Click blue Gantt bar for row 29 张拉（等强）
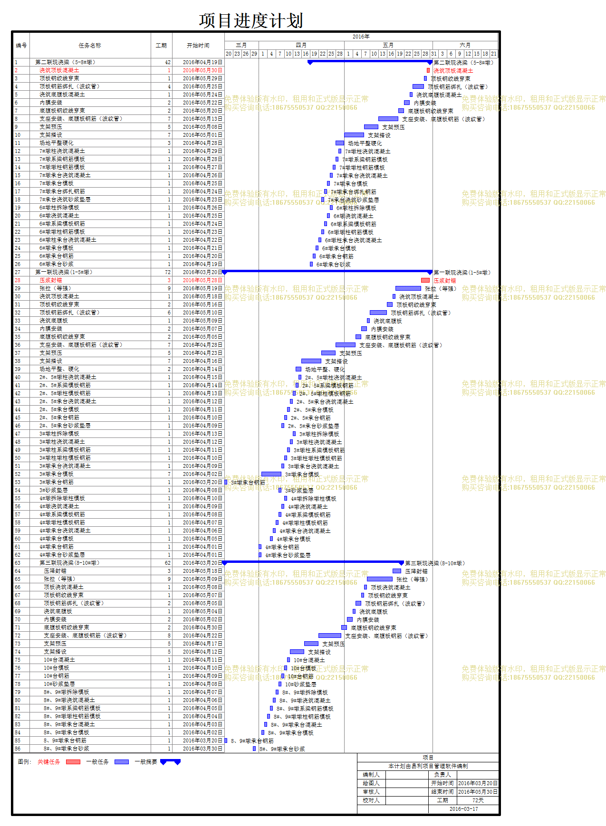 [x=408, y=288]
